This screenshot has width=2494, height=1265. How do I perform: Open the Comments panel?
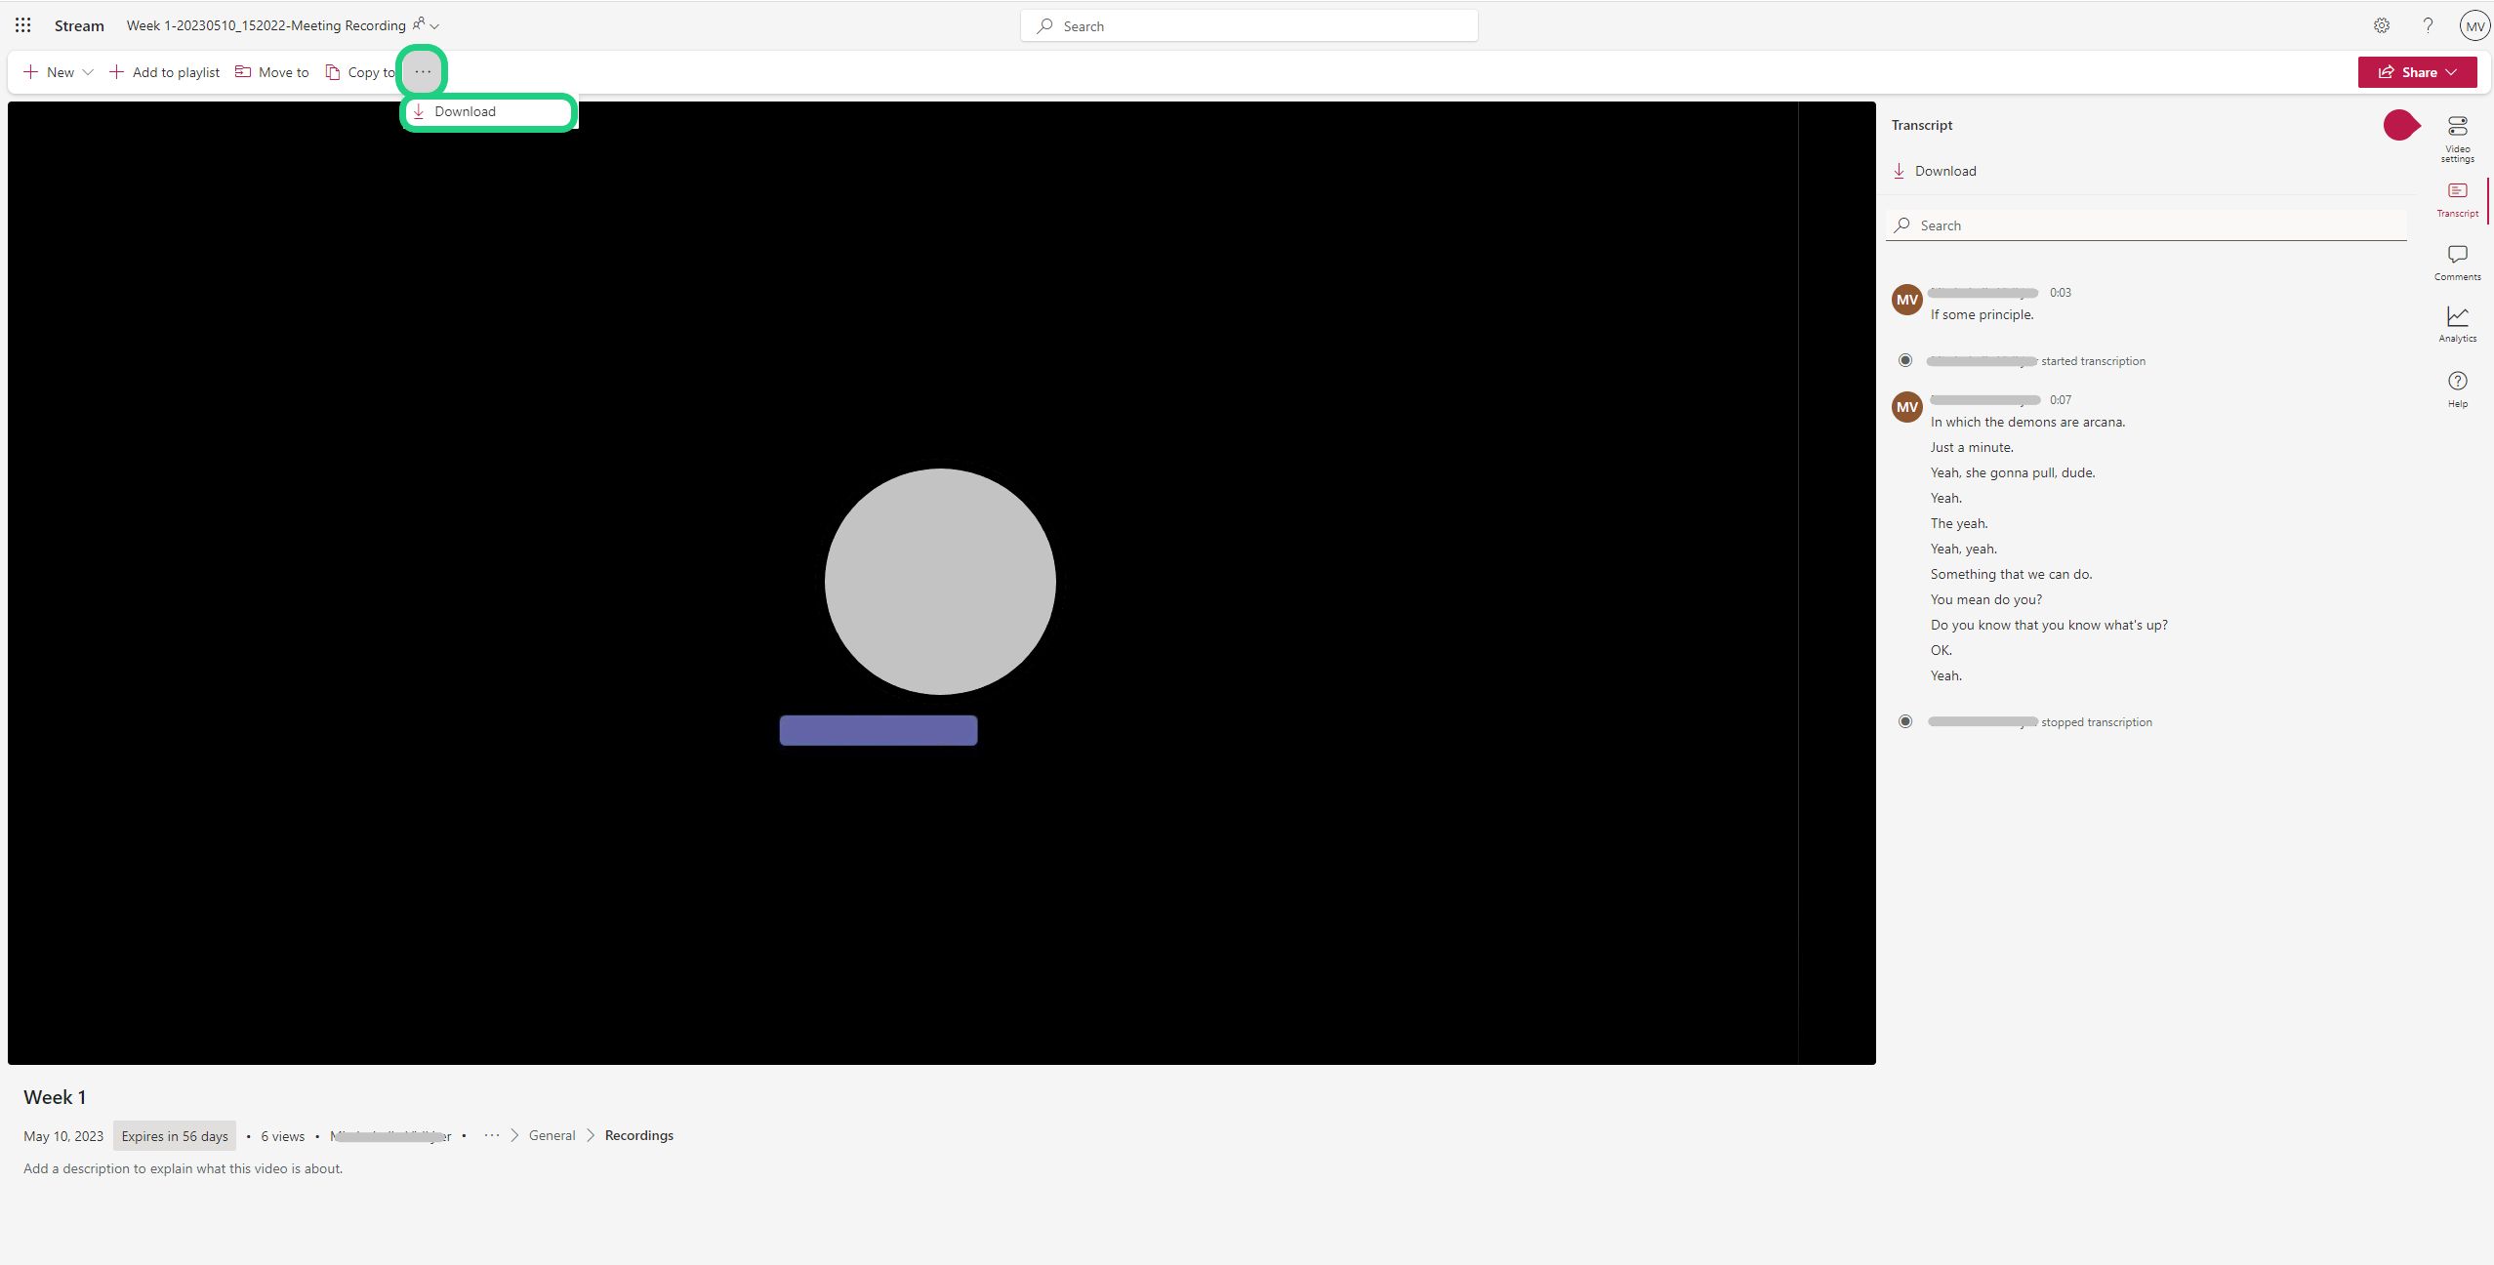coord(2457,262)
